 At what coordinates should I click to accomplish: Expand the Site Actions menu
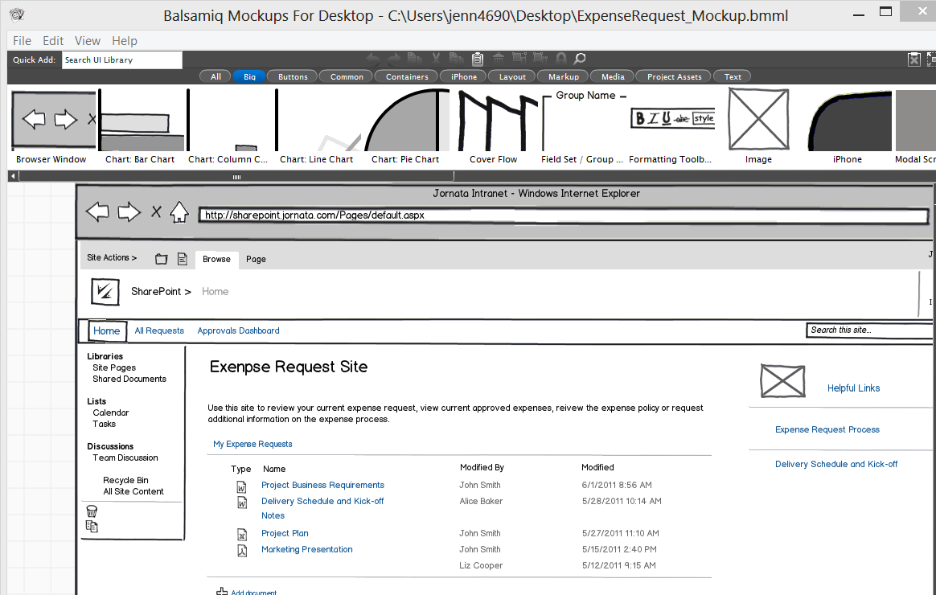point(112,258)
